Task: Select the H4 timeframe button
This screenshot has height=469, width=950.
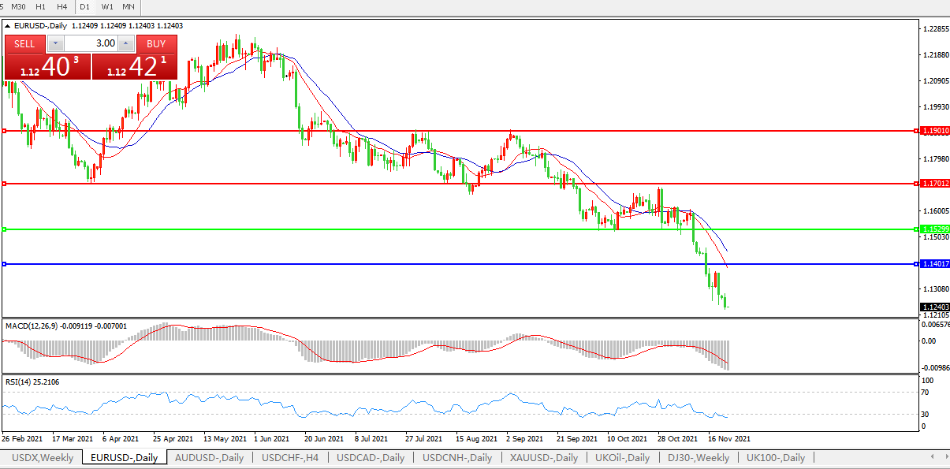Action: pyautogui.click(x=62, y=6)
